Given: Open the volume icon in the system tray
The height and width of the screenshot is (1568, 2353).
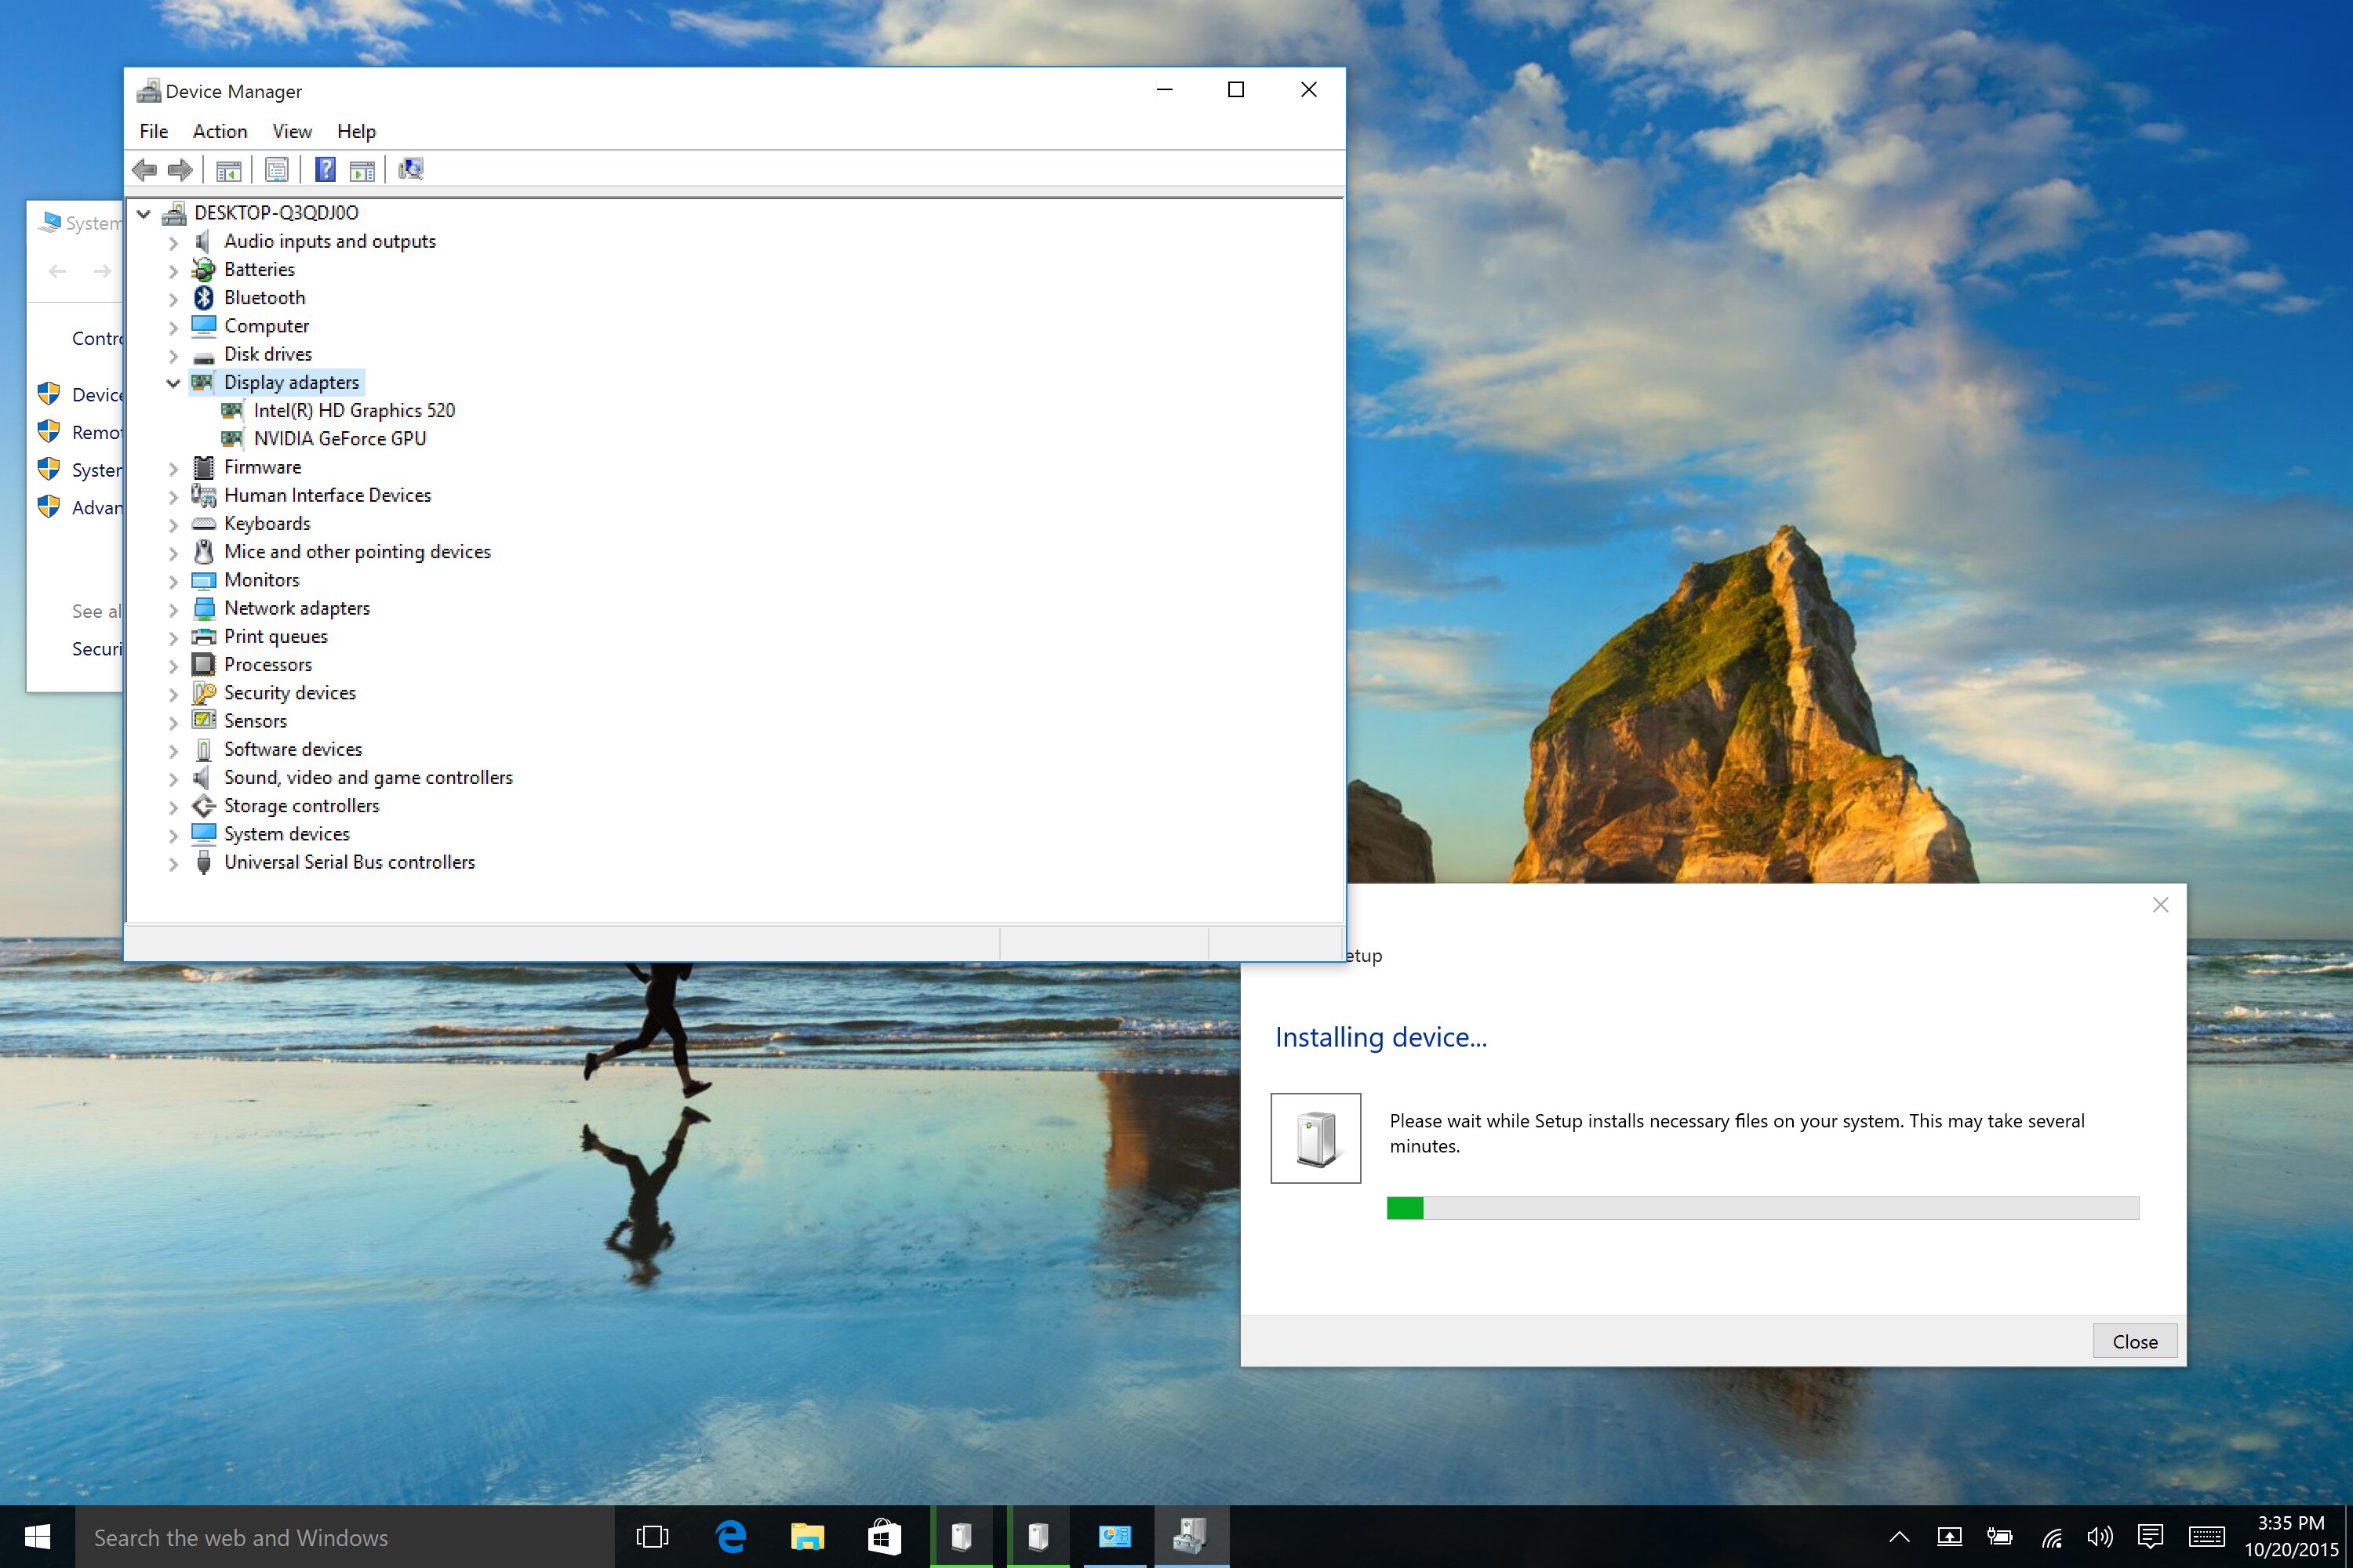Looking at the screenshot, I should pos(2101,1537).
